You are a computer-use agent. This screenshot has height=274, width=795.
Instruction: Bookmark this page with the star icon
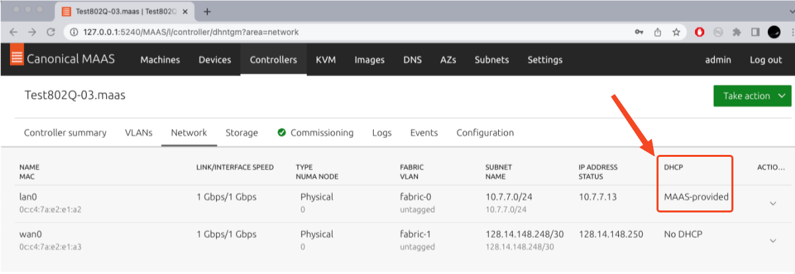(676, 32)
